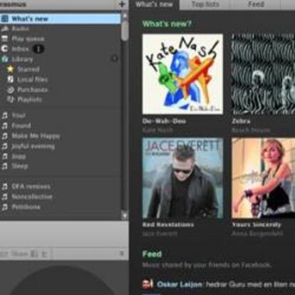The height and width of the screenshot is (295, 295).
Task: Click Oskar Leijon's avatar picture
Action: 147,284
